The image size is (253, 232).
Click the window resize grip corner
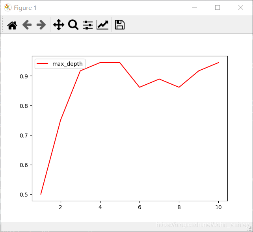coord(250,229)
